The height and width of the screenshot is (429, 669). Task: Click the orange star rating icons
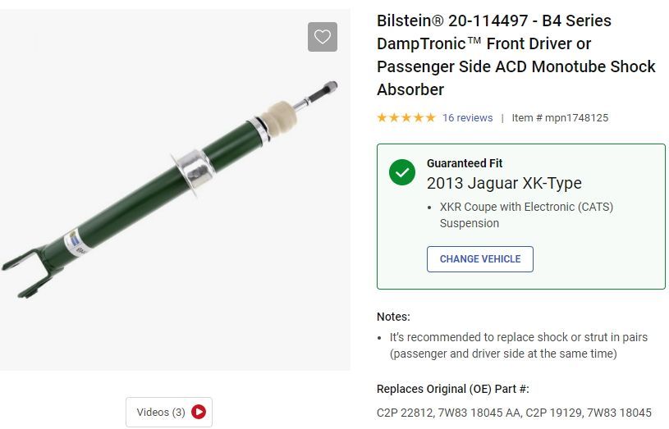406,117
